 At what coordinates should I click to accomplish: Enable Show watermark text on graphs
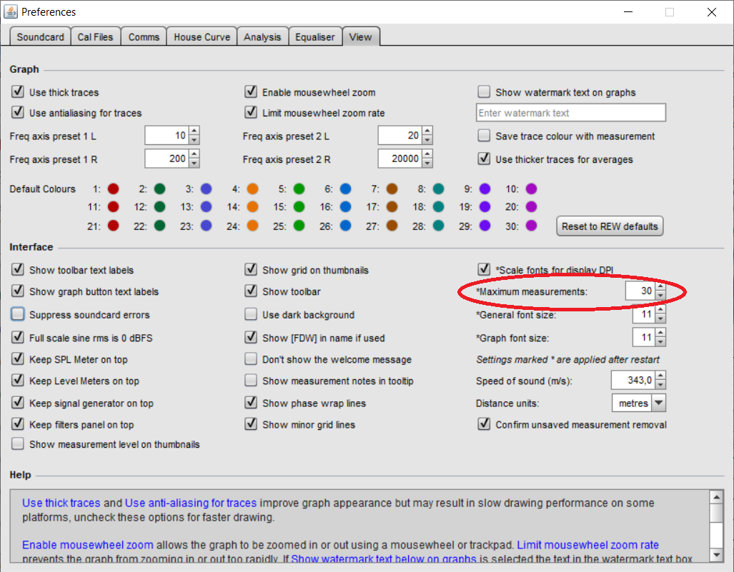[x=484, y=92]
